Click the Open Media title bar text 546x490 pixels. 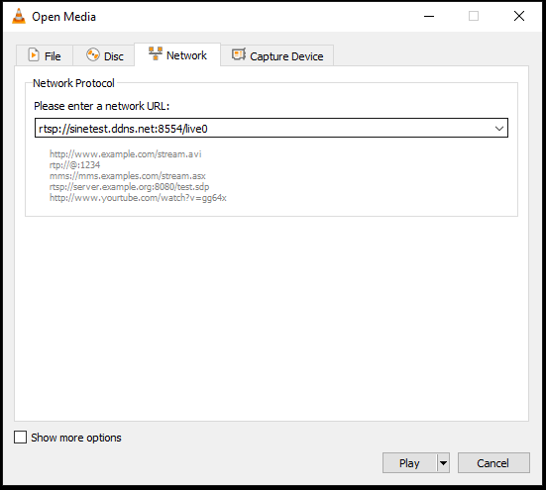[63, 17]
